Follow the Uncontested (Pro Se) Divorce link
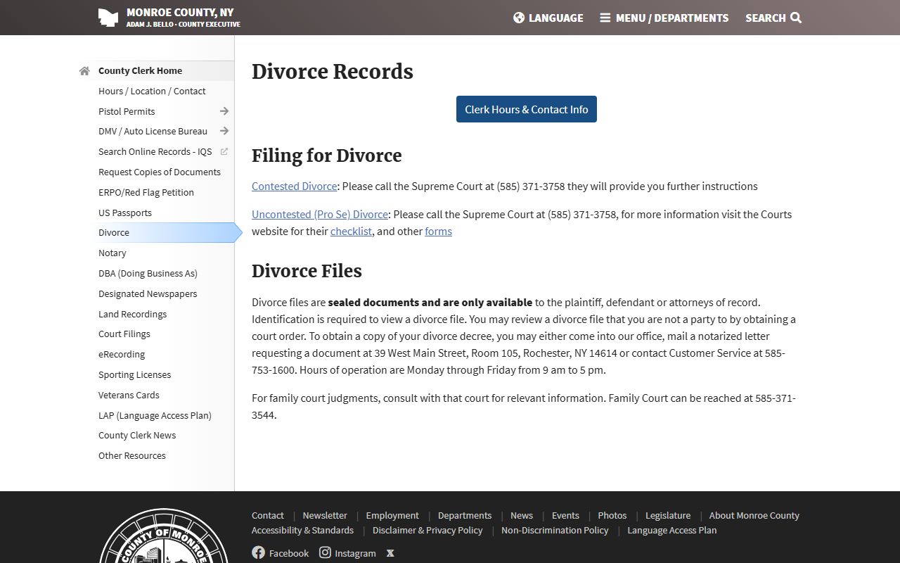 [x=320, y=215]
